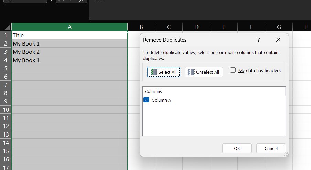Uncheck the Column A checkbox
The height and width of the screenshot is (170, 311).
pyautogui.click(x=146, y=100)
